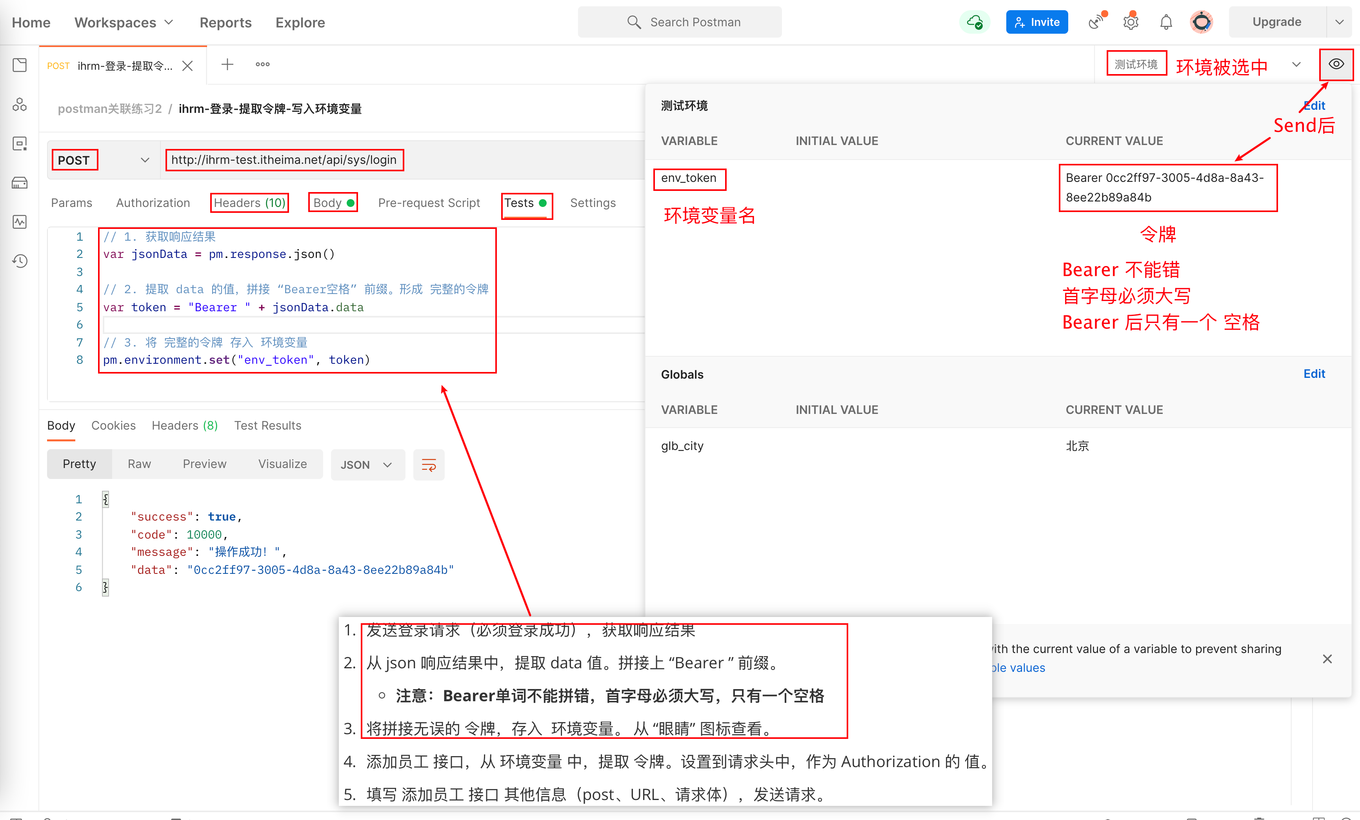Select the Visualize view

[x=282, y=464]
